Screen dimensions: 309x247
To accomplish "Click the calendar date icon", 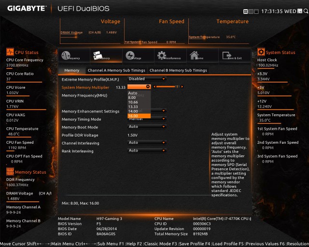I will [x=300, y=11].
